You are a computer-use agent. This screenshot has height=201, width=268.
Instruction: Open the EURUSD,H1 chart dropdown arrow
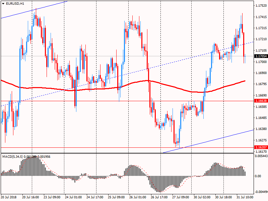point(3,4)
